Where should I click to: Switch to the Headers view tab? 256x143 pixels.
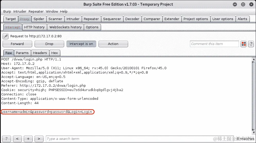(40, 53)
